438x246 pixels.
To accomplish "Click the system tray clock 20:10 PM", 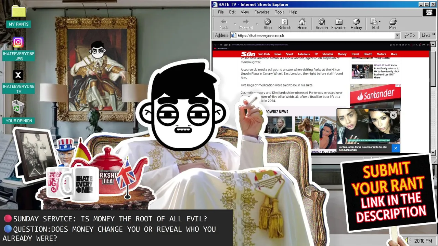I will click(x=423, y=241).
